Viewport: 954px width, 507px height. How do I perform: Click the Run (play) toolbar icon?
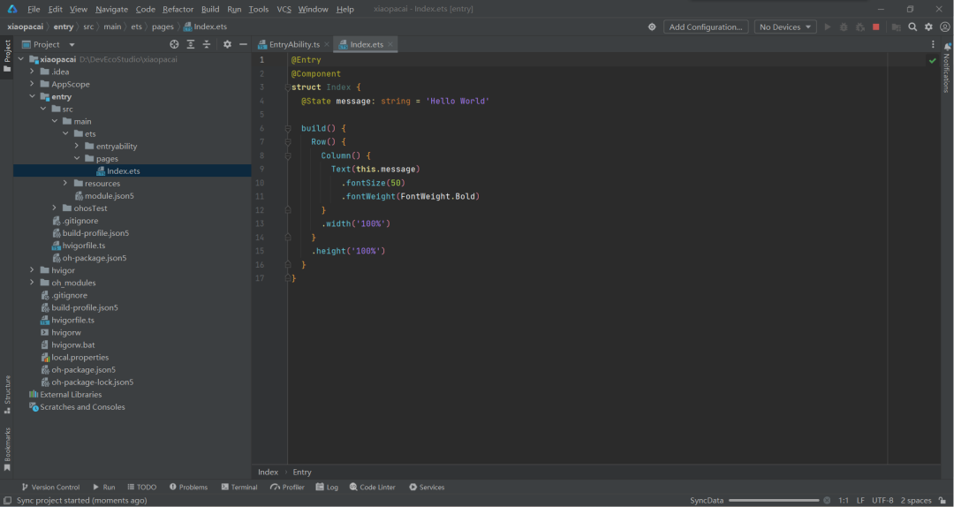point(827,26)
